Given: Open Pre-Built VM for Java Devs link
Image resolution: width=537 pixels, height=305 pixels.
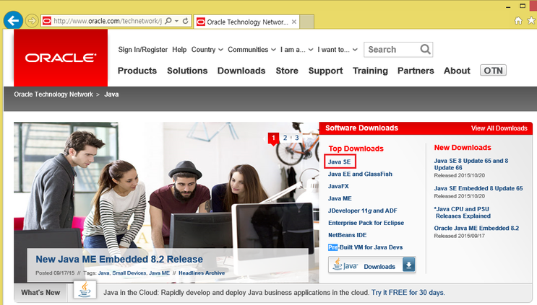Looking at the screenshot, I should pos(366,247).
